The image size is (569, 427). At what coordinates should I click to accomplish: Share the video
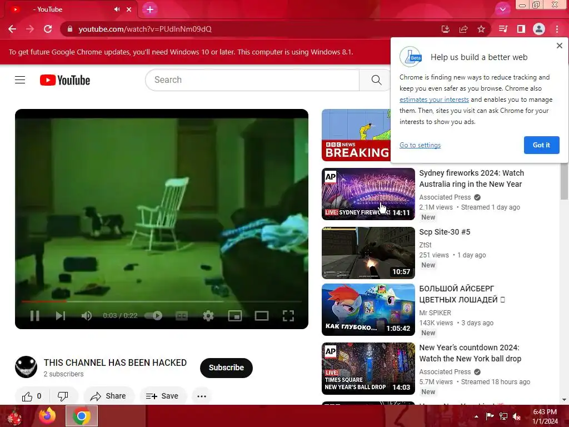coord(108,396)
